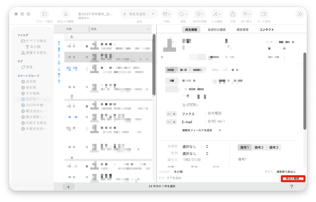Click the gear icon beside 印刷する宛名
Screen dimensions: 316x202
click(23, 123)
